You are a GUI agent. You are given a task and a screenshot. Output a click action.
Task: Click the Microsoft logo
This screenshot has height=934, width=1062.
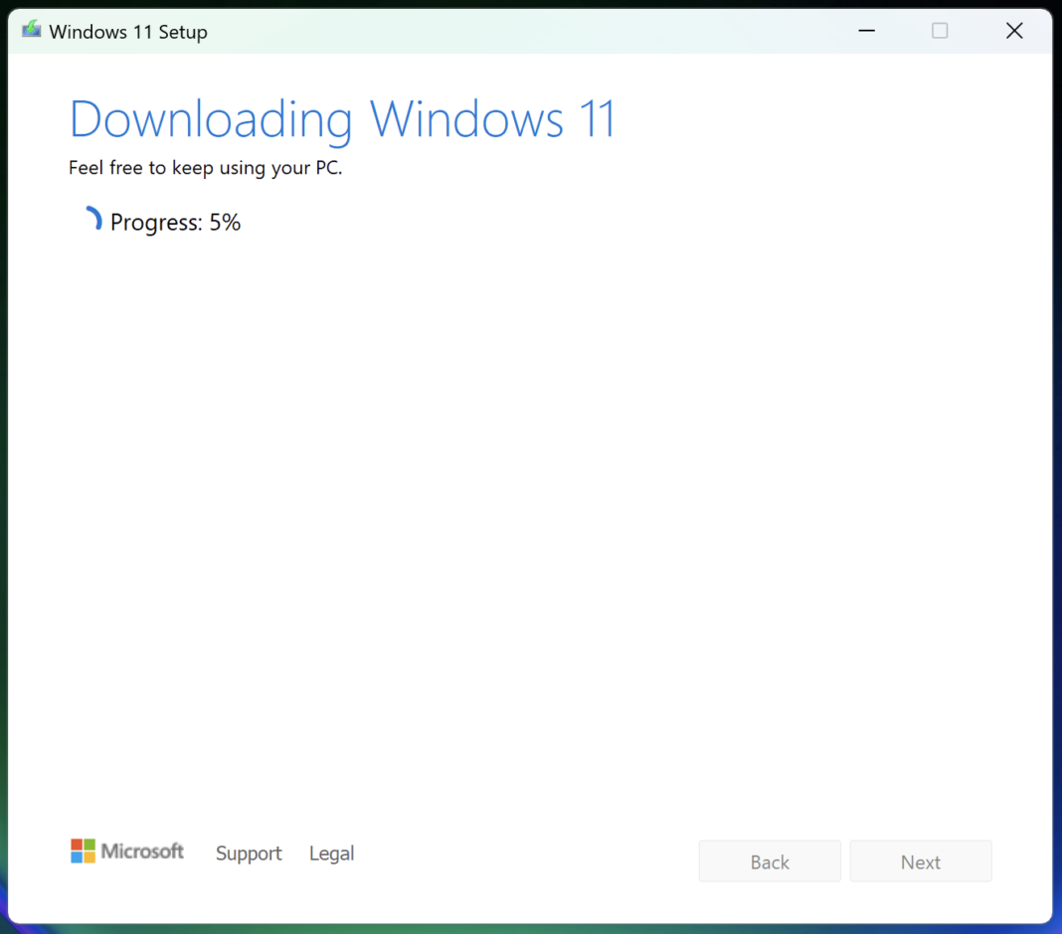click(x=127, y=851)
